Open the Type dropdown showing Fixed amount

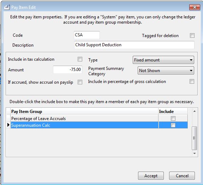click(163, 60)
